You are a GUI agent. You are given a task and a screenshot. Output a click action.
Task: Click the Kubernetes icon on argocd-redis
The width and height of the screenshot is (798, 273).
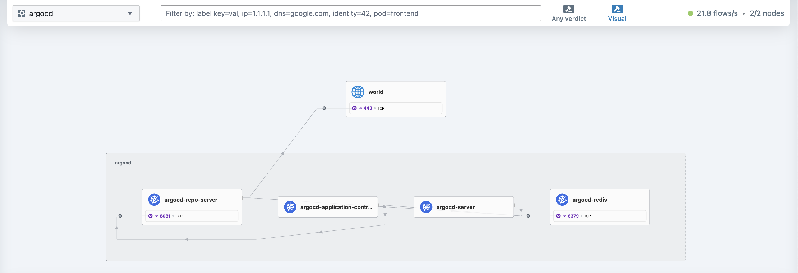point(562,199)
